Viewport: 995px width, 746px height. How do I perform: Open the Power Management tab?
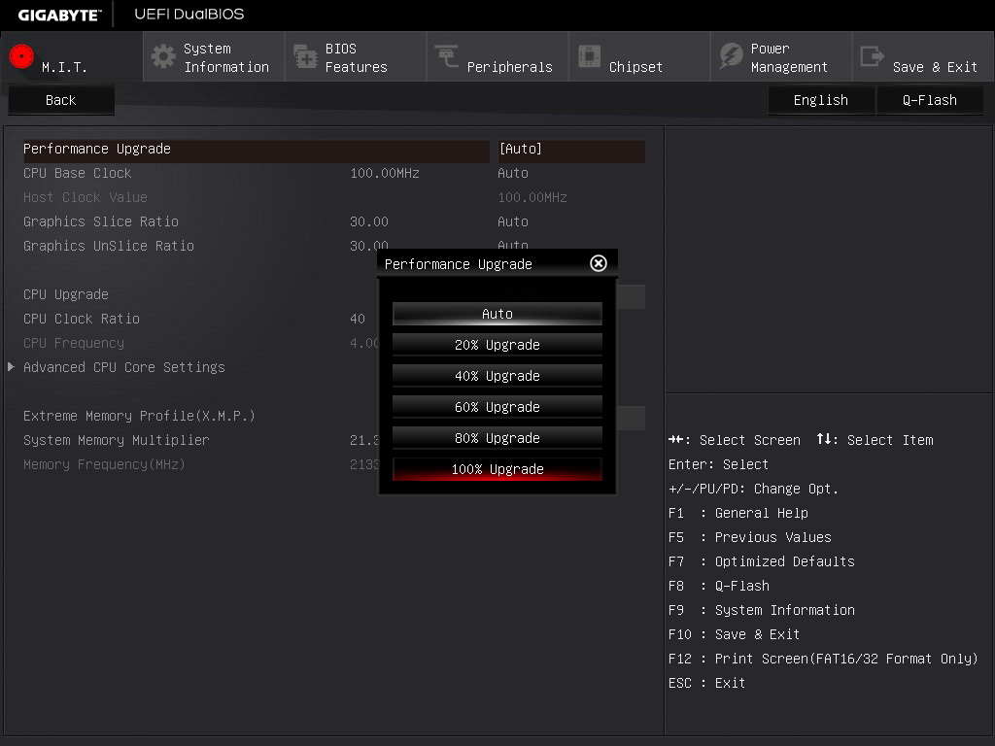pos(788,57)
